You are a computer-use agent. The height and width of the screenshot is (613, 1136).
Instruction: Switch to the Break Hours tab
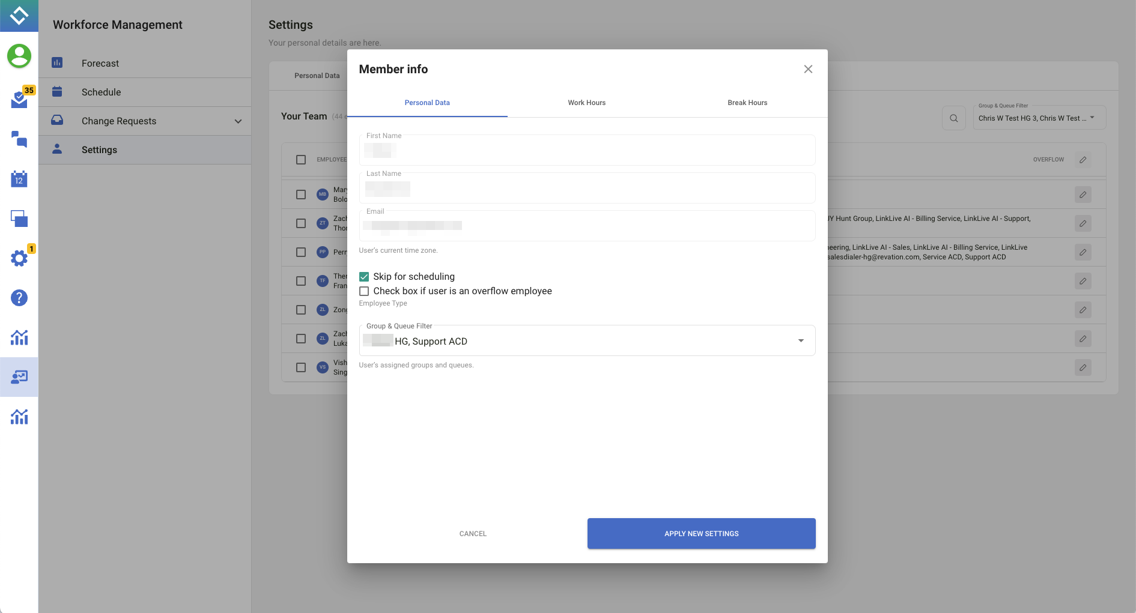tap(747, 103)
